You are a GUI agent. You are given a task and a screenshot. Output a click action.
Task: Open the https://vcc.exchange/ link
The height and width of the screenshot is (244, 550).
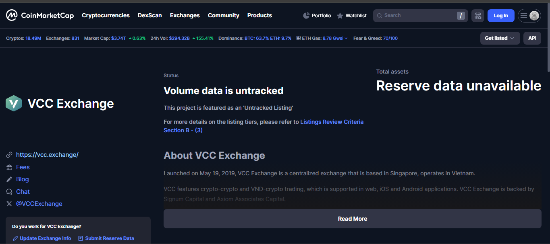tap(47, 155)
